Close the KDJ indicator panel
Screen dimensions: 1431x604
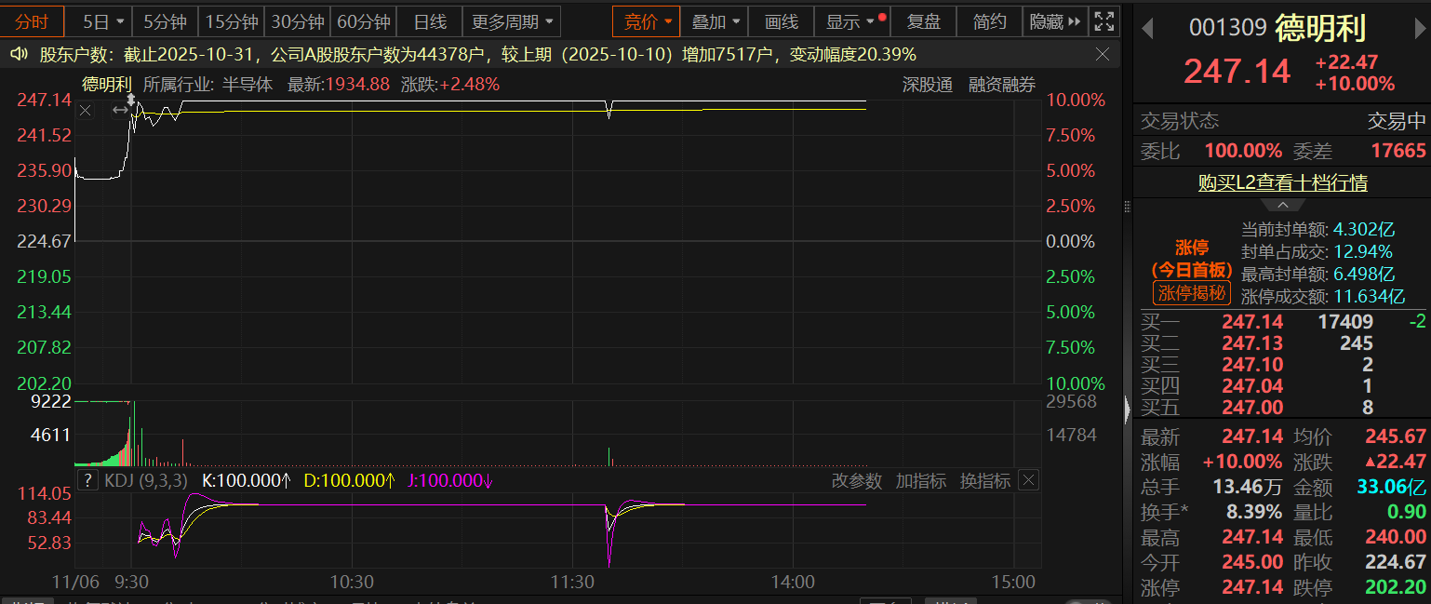click(x=1028, y=480)
